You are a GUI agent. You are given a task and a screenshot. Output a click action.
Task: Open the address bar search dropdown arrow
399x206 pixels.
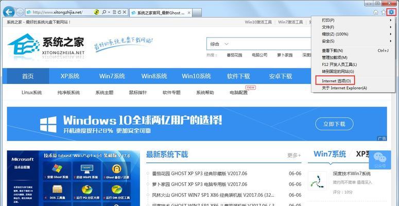tap(109, 12)
